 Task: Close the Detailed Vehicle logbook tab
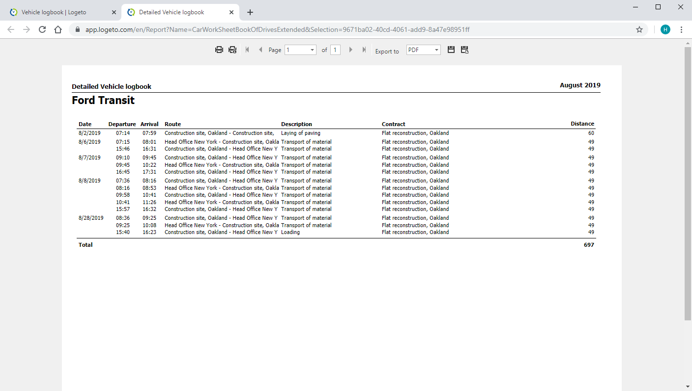point(231,12)
